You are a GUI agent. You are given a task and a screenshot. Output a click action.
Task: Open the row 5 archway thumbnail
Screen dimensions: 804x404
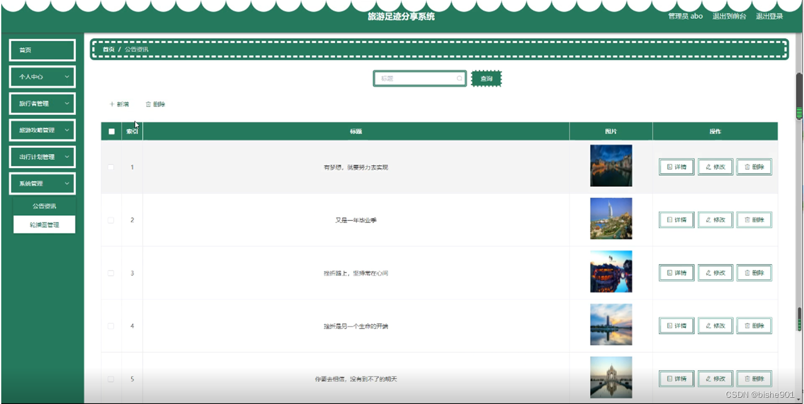[x=611, y=378]
